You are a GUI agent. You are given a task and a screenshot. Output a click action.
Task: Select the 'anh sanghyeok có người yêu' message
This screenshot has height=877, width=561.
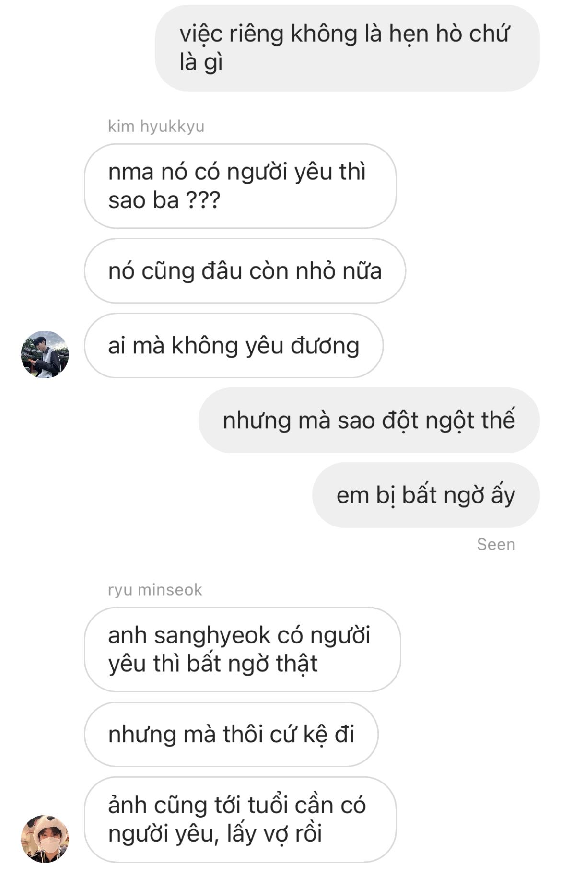pyautogui.click(x=242, y=650)
